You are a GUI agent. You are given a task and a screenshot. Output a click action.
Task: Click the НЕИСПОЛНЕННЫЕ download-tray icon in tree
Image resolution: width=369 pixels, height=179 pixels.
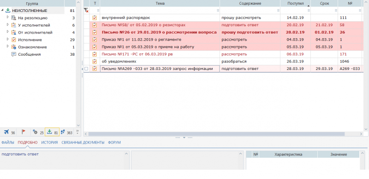click(x=8, y=11)
